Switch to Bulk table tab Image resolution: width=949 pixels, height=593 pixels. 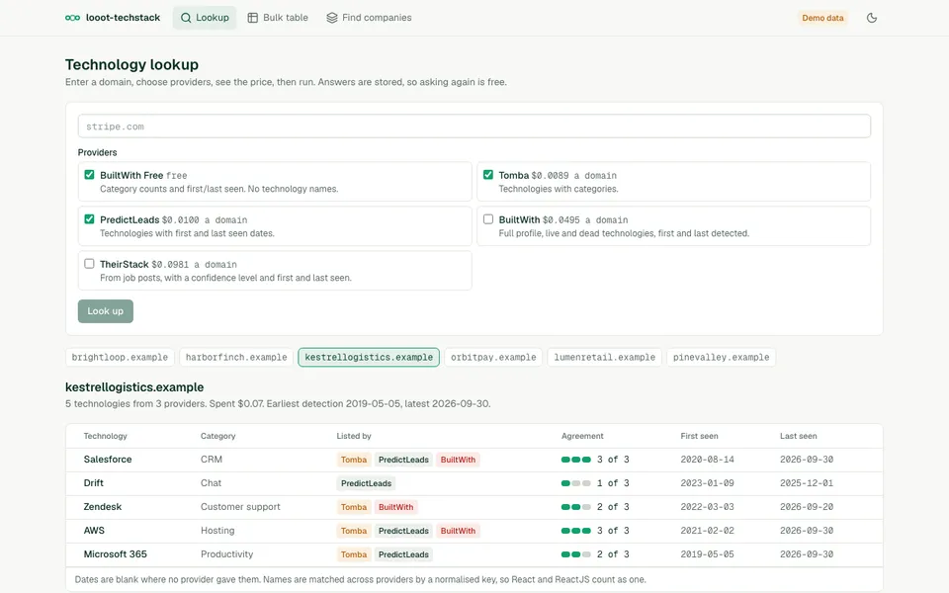(x=278, y=18)
